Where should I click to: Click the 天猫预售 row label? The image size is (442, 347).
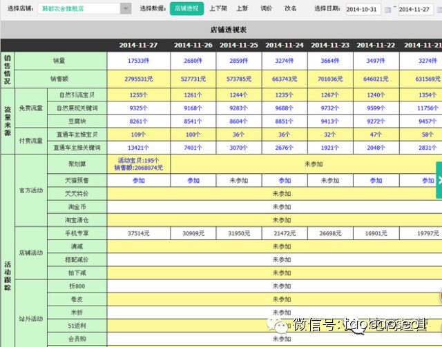(77, 181)
